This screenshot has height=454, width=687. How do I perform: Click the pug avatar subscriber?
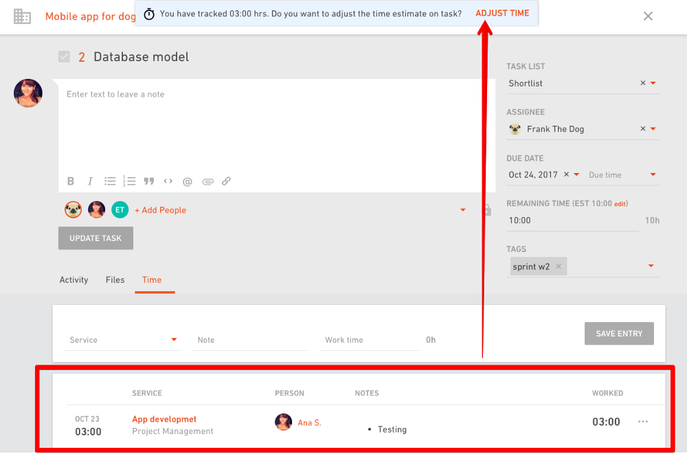[74, 209]
